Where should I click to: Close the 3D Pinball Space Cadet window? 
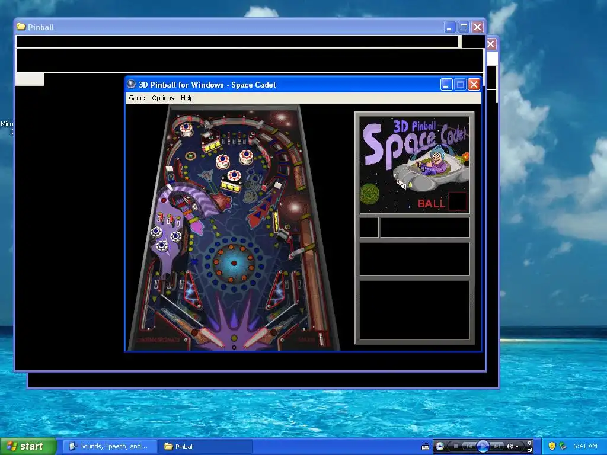point(474,84)
